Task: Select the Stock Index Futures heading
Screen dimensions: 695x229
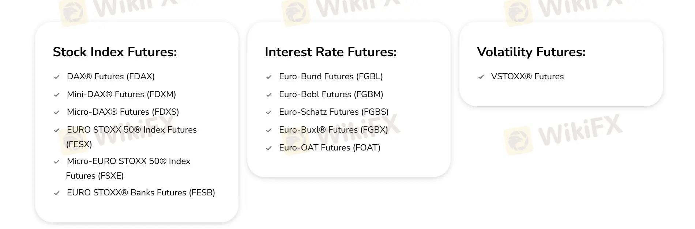Action: (115, 52)
